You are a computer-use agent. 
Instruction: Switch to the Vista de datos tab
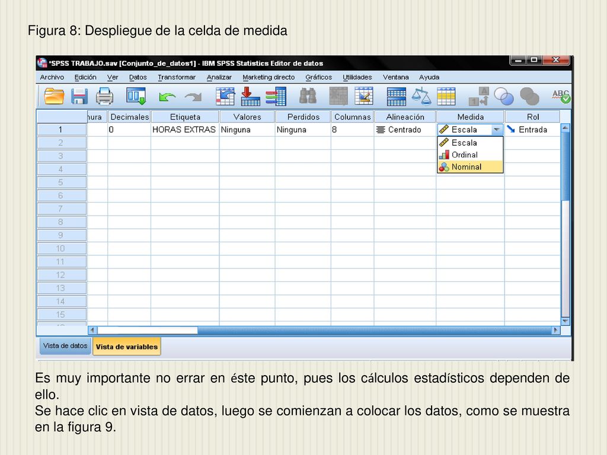pyautogui.click(x=65, y=346)
